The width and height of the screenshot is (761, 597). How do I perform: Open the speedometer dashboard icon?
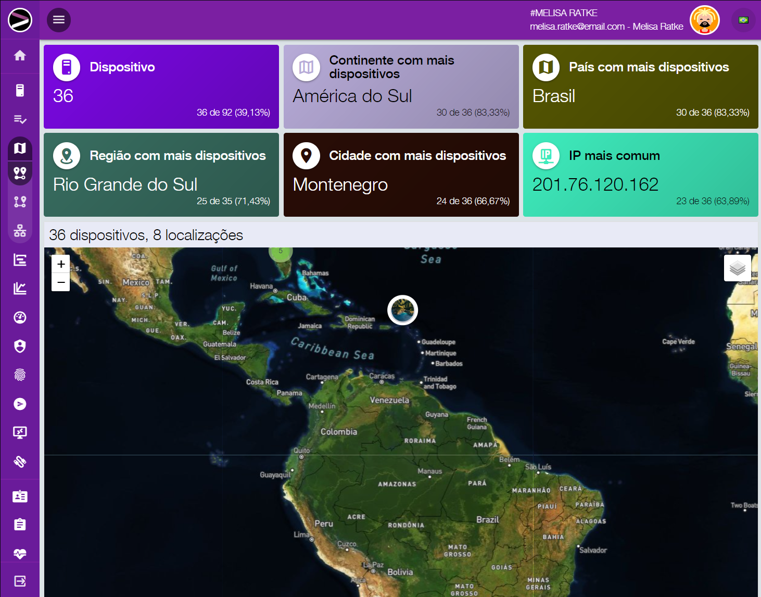coord(20,317)
